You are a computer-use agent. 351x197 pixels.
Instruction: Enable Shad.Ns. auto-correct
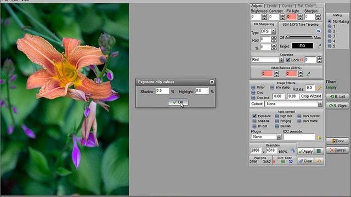[x=254, y=121]
